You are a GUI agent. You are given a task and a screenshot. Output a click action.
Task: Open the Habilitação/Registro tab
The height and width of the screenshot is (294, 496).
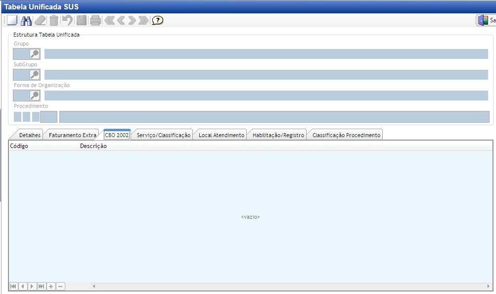(x=278, y=135)
